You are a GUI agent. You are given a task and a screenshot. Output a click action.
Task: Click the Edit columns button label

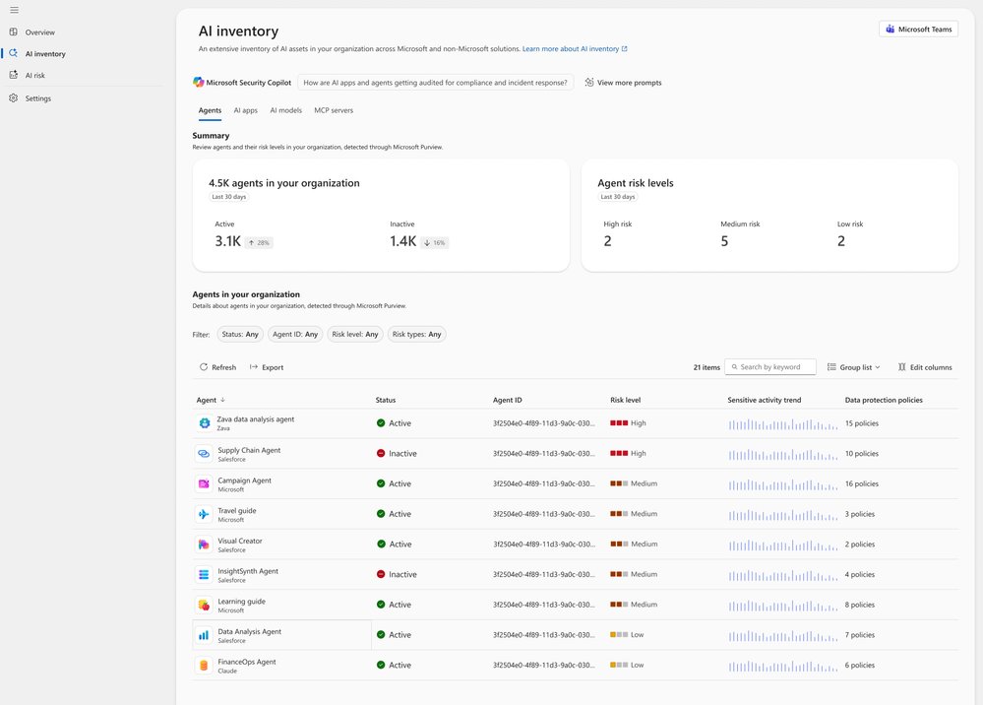click(x=931, y=367)
